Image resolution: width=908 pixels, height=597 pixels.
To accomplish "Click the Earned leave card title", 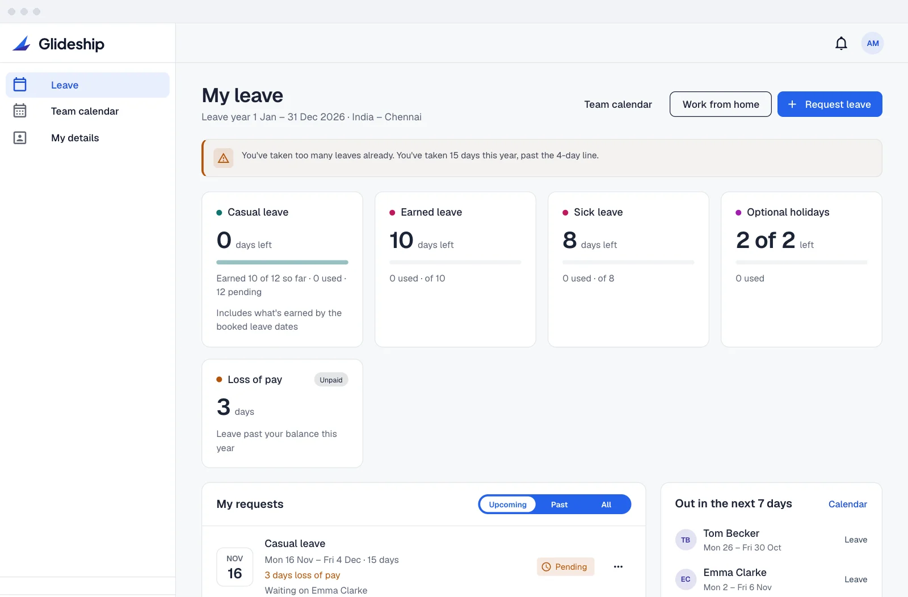I will pos(431,212).
